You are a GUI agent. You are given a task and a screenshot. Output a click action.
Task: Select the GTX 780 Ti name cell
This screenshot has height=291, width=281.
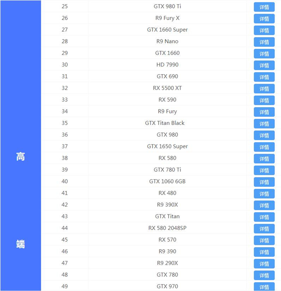[x=167, y=170]
